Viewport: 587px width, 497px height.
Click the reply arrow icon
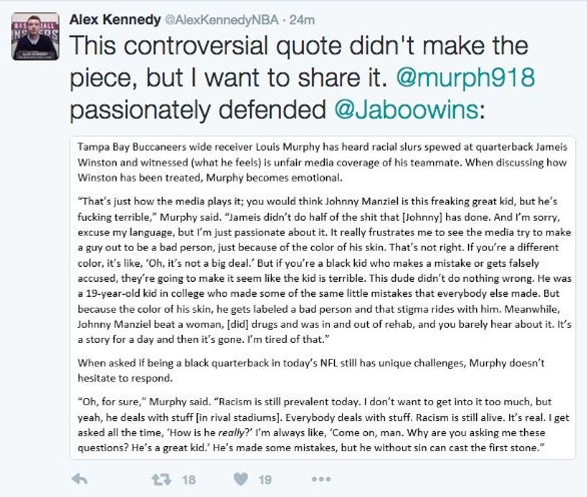coord(80,479)
